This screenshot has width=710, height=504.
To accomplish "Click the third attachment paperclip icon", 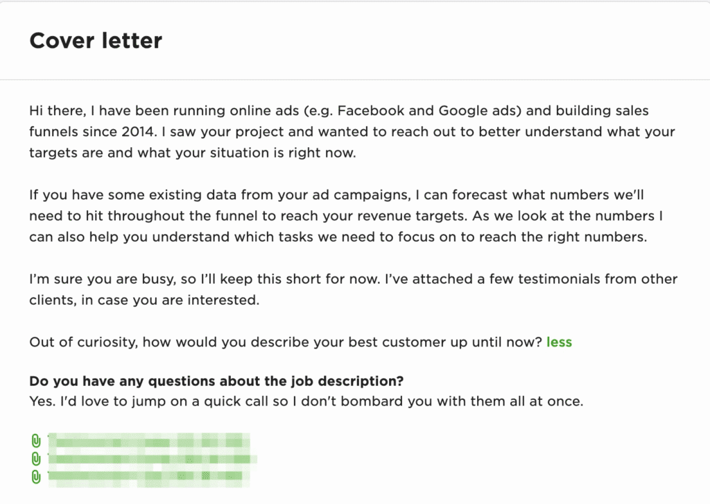I will [x=36, y=477].
